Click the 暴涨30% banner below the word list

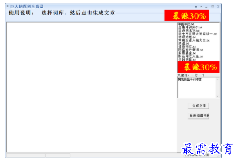pyautogui.click(x=199, y=67)
